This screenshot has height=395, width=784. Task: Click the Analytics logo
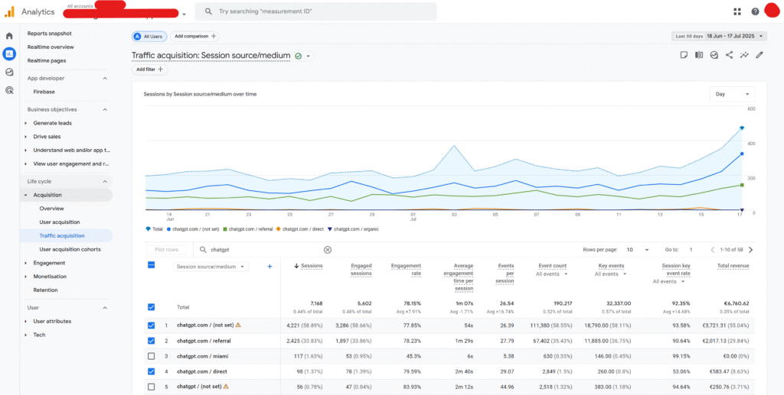coord(9,12)
